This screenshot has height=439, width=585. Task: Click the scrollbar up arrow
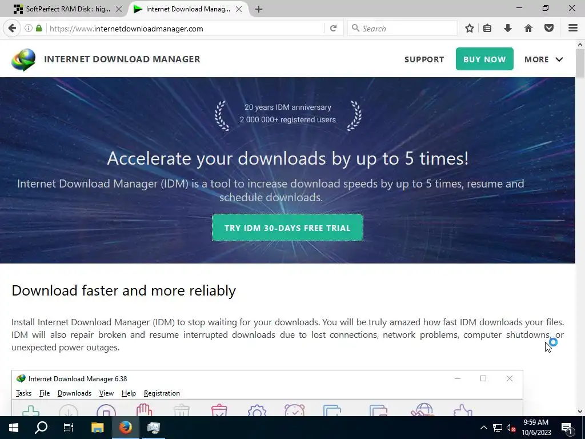pos(580,45)
